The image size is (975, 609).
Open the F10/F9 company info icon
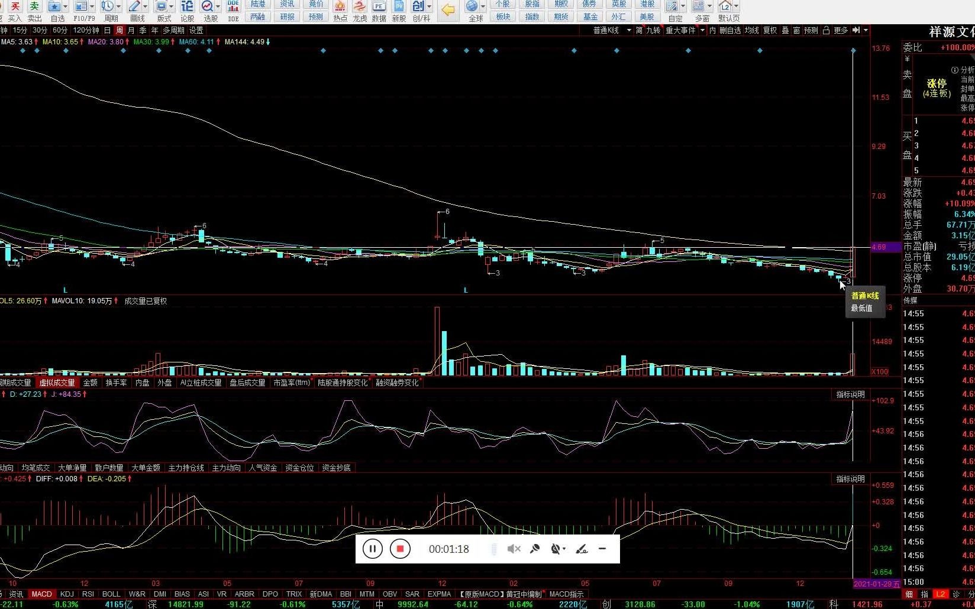point(81,7)
